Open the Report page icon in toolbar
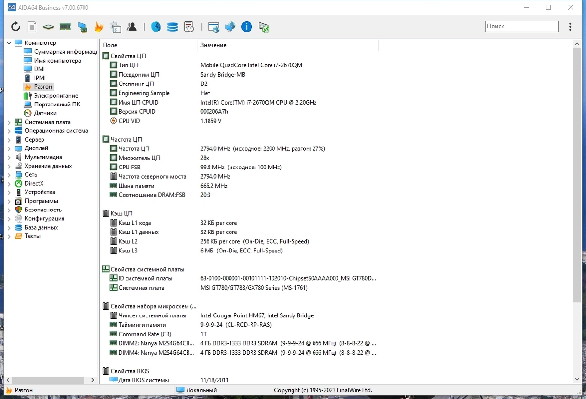Viewport: 586px width, 399px height. [x=32, y=27]
